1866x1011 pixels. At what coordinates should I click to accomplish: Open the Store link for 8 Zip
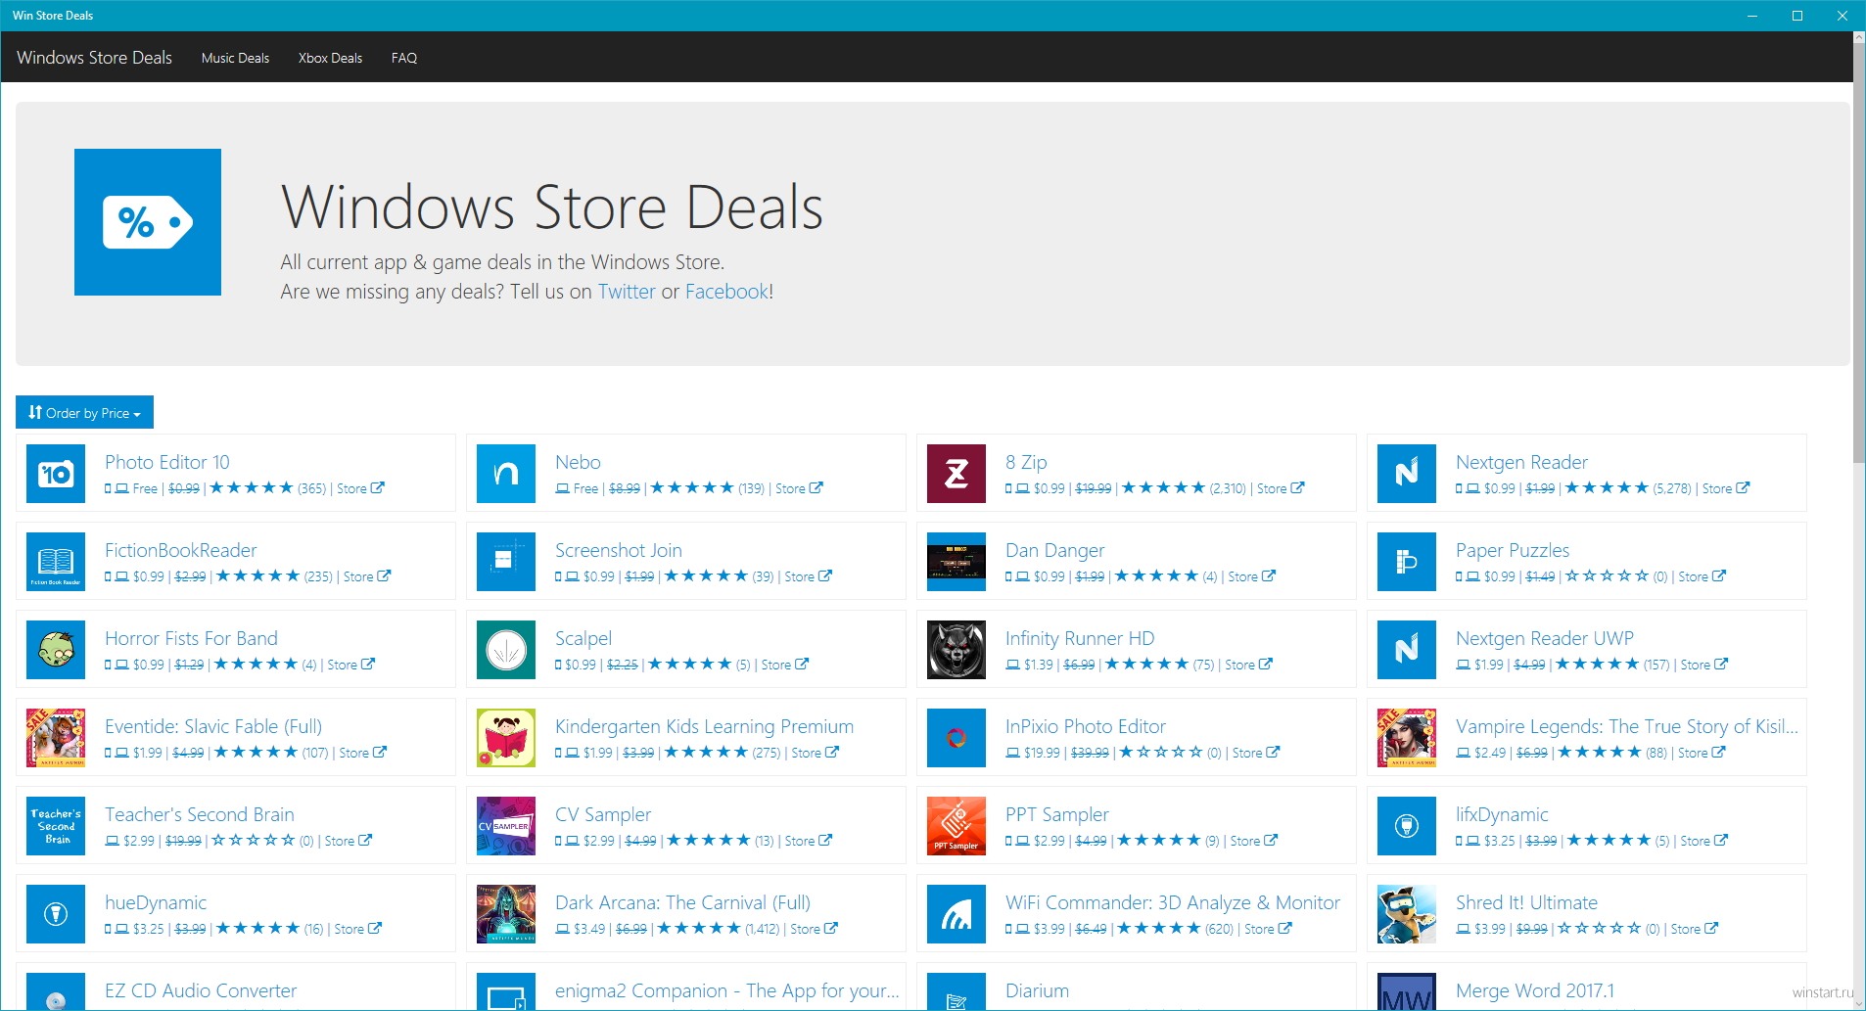coord(1281,488)
